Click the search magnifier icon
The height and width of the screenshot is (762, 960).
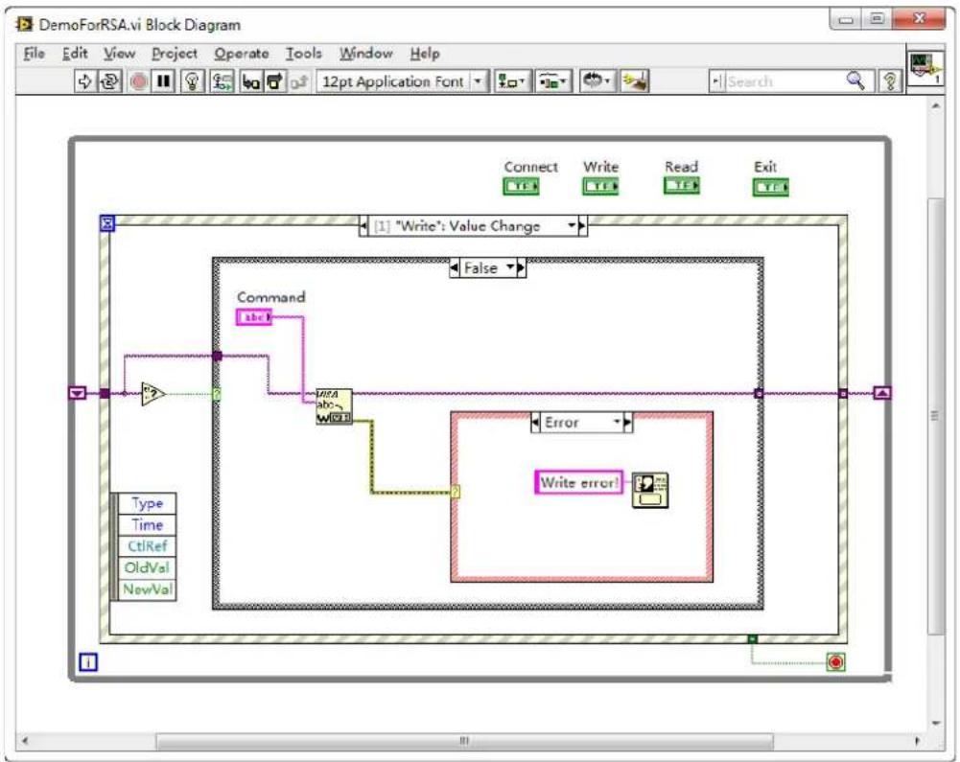click(x=855, y=81)
